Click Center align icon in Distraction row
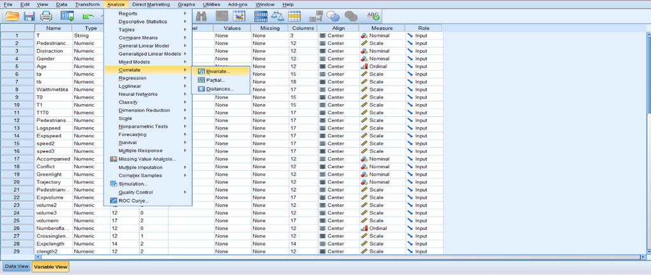 coord(322,51)
